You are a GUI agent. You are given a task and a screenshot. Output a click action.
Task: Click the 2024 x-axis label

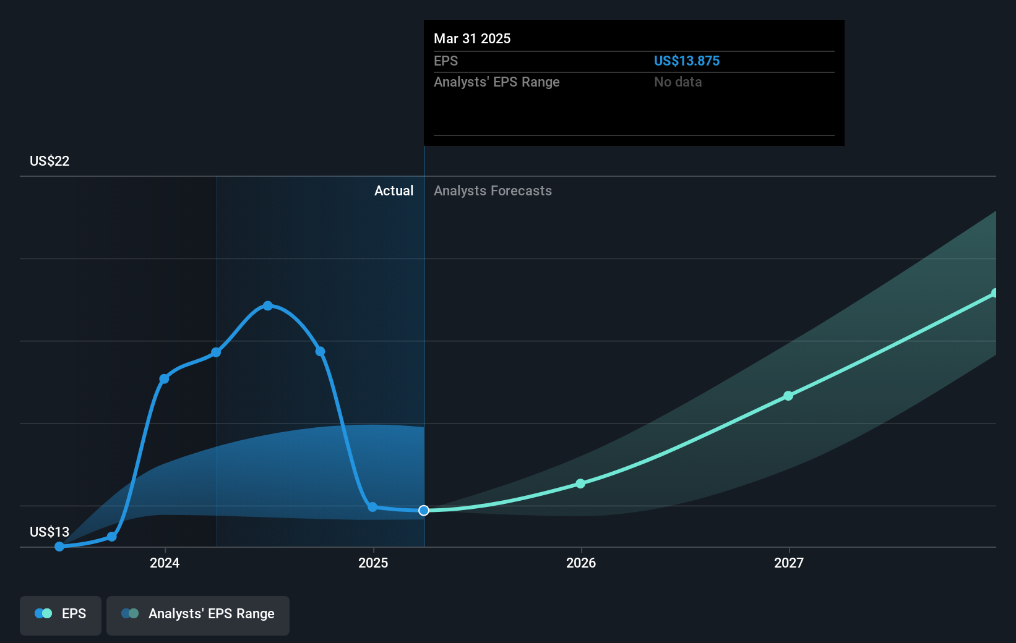point(165,563)
